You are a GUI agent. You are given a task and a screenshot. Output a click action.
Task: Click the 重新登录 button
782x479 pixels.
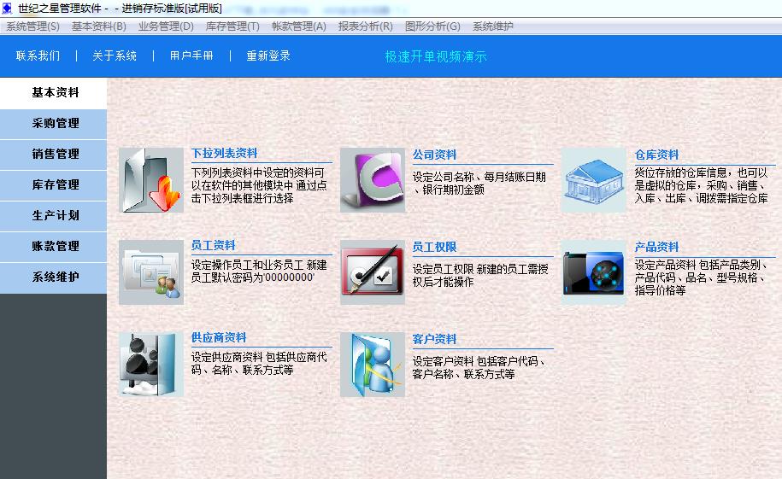pos(268,56)
